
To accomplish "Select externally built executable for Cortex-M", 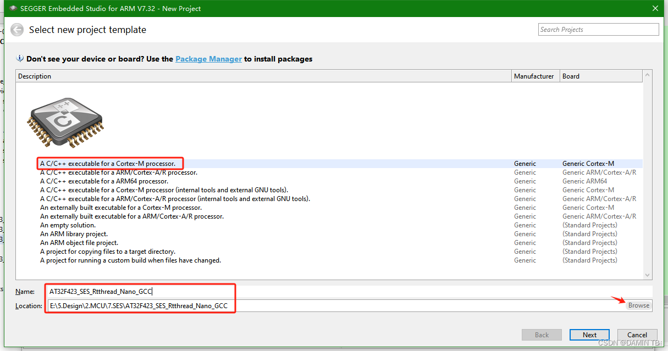I will (121, 208).
